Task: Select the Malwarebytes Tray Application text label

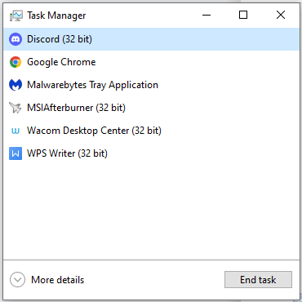Action: point(92,85)
